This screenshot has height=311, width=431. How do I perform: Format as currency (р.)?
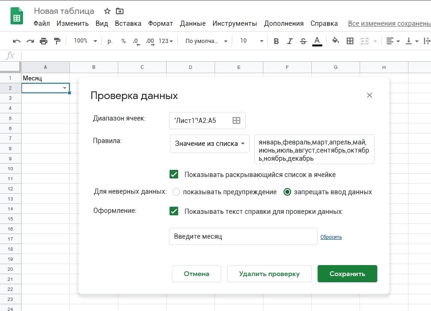(x=110, y=41)
